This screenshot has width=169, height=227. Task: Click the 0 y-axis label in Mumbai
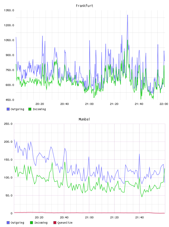point(12,213)
